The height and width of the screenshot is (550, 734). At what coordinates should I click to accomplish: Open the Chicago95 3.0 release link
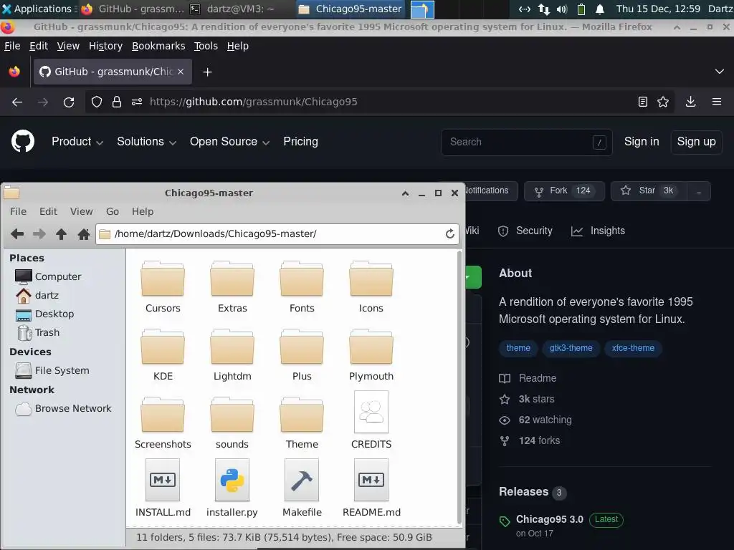[550, 519]
